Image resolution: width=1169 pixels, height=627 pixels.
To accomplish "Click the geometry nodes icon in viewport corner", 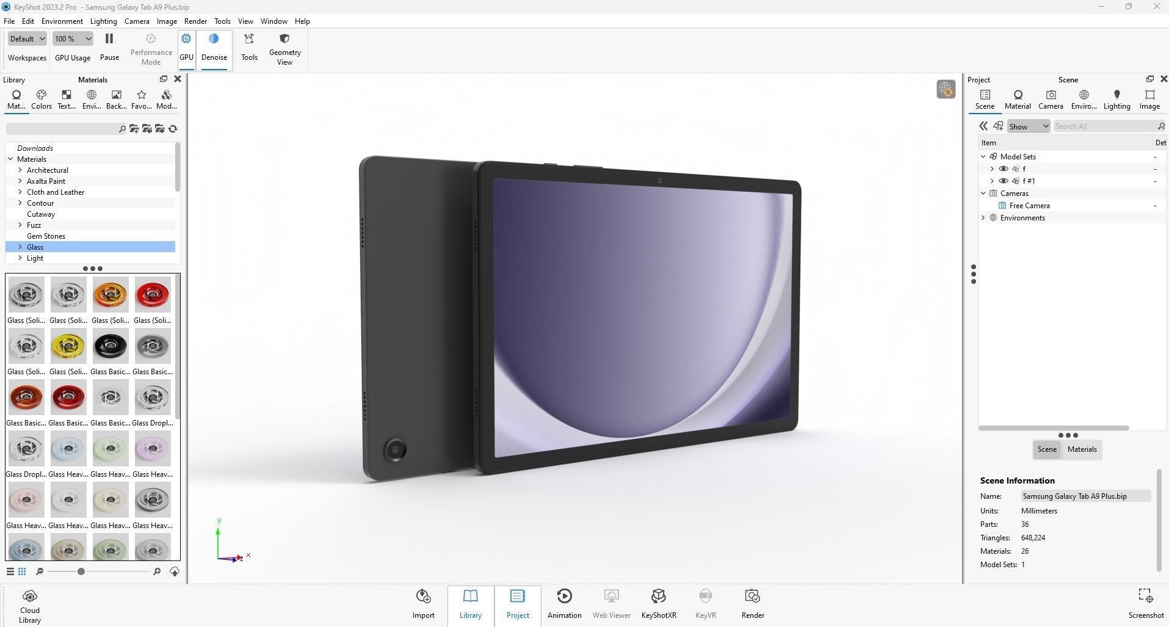I will 946,89.
